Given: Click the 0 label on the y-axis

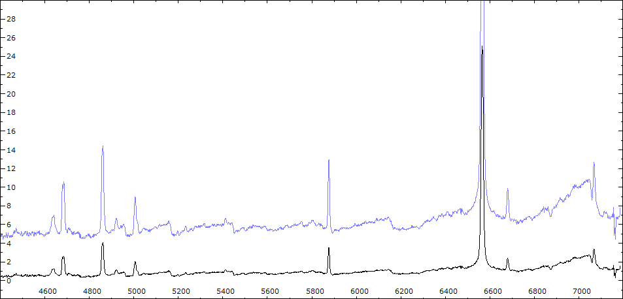Looking at the screenshot, I should point(10,281).
